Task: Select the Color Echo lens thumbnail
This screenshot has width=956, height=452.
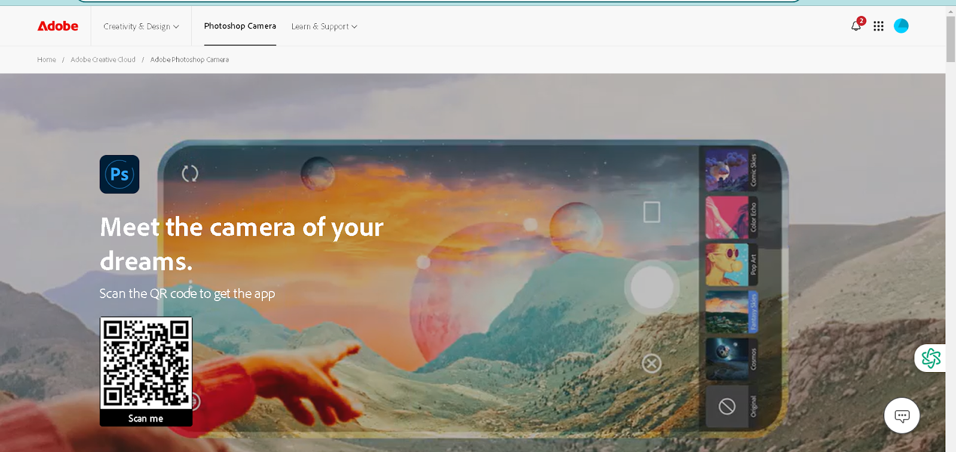Action: [727, 218]
